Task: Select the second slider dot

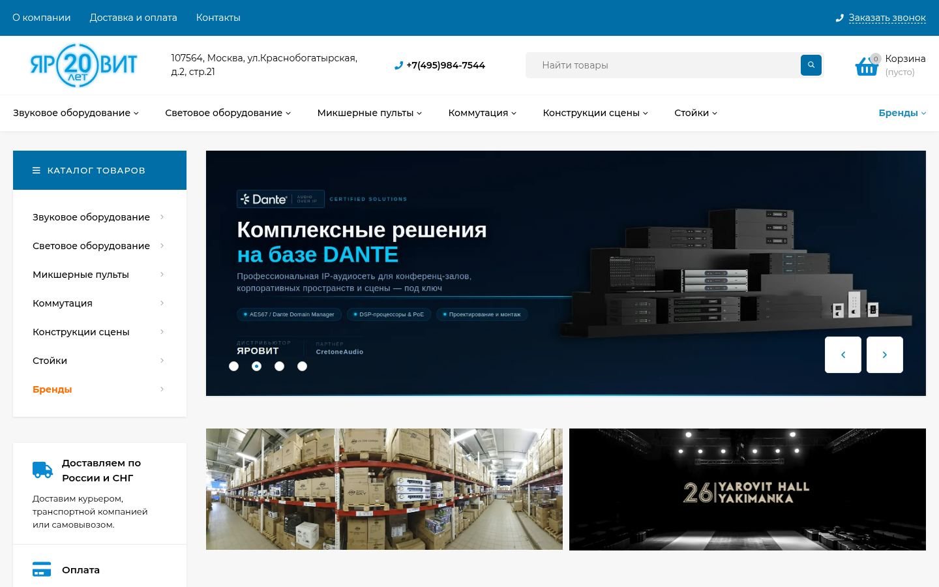Action: click(x=257, y=367)
